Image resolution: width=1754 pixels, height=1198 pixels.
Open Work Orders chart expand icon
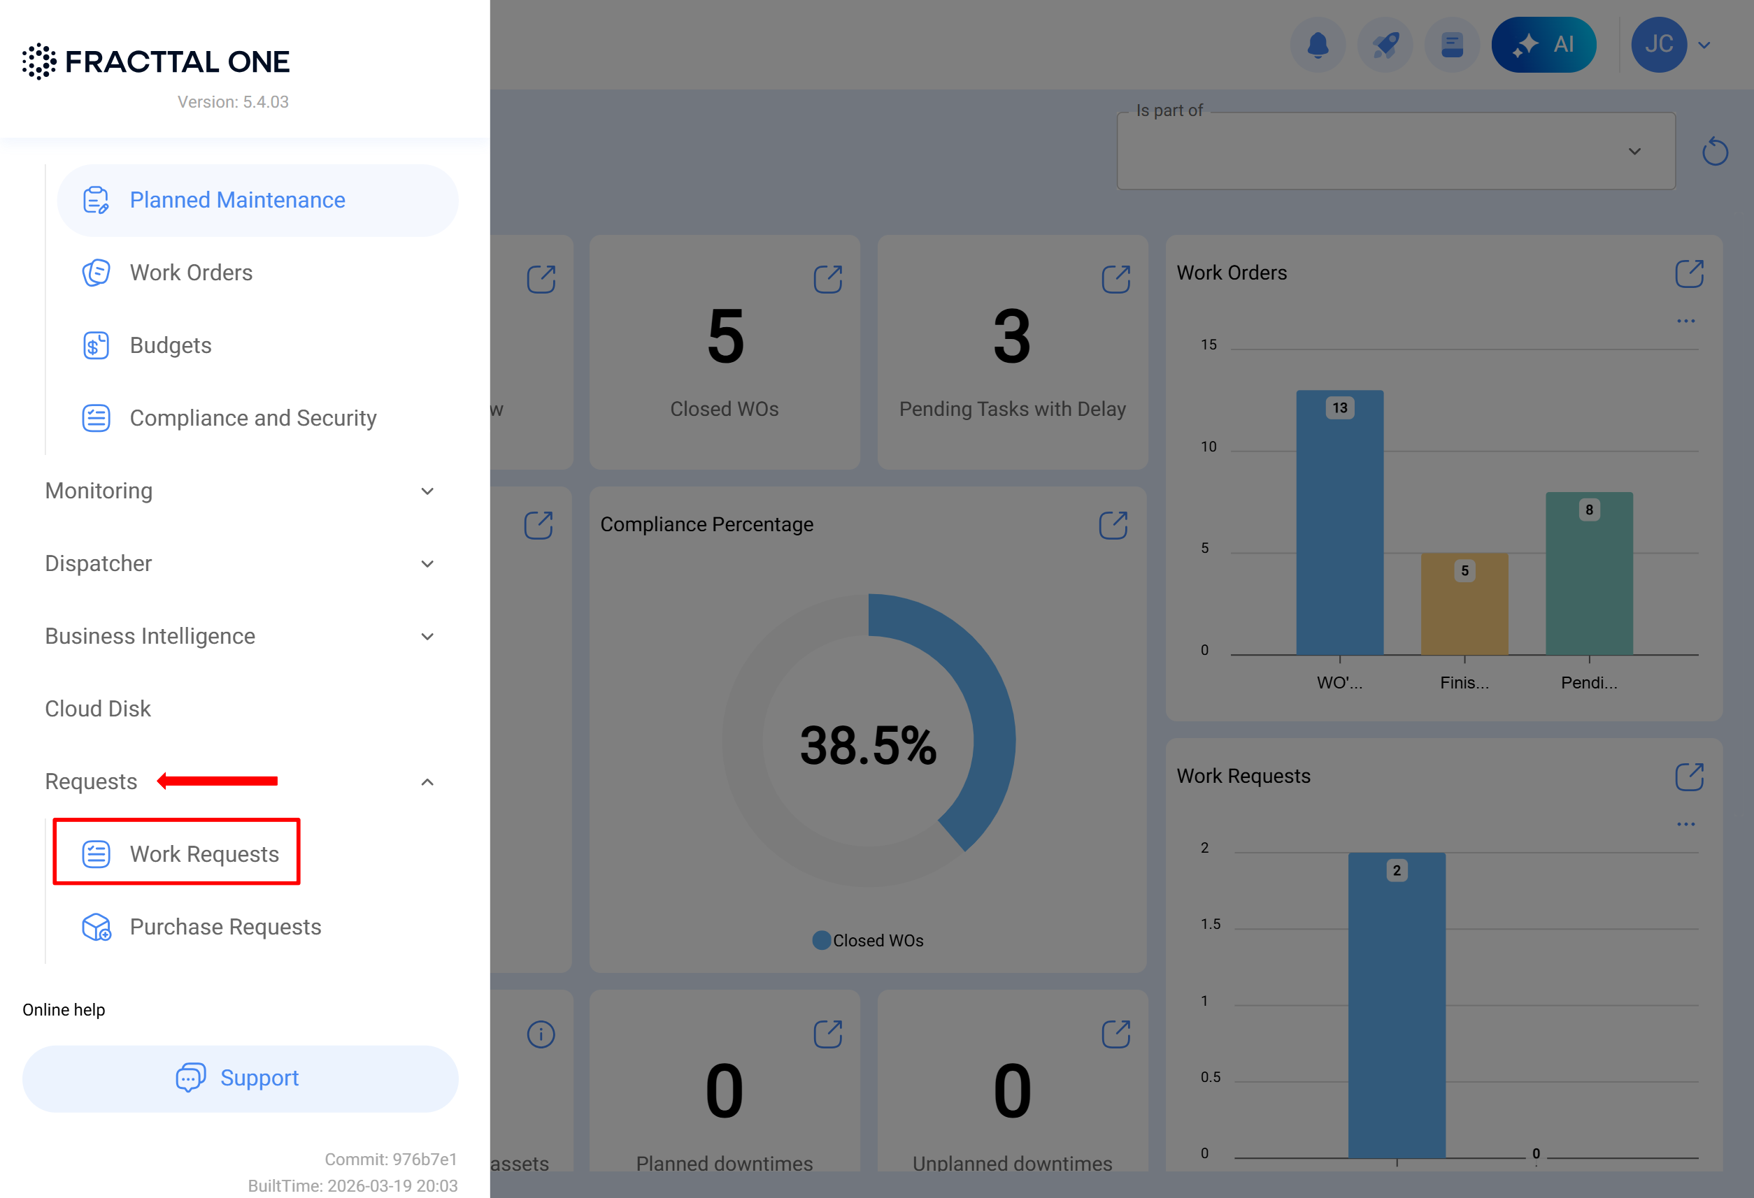coord(1689,274)
